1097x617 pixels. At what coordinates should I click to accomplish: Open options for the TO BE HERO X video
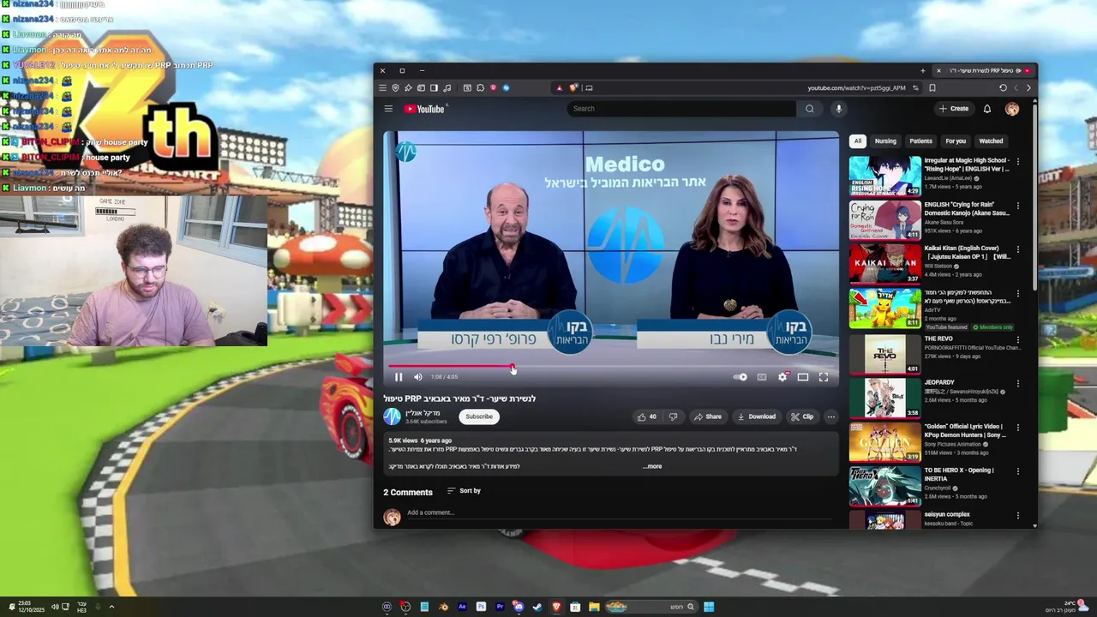pos(1018,472)
